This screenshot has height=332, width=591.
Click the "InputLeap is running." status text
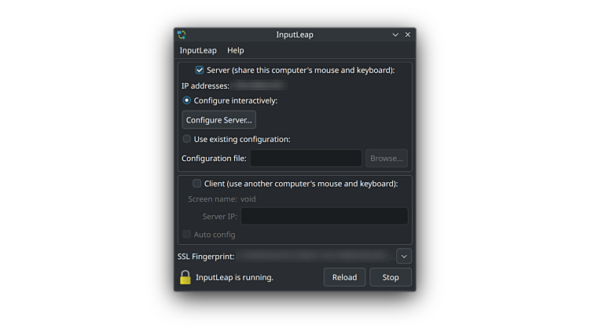(234, 277)
